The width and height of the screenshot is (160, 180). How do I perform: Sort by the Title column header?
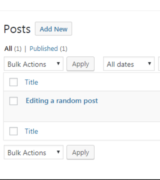pyautogui.click(x=31, y=82)
